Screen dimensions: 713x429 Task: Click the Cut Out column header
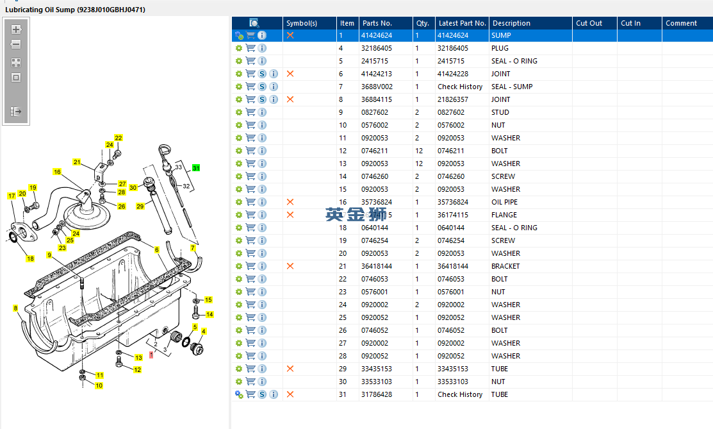click(594, 23)
